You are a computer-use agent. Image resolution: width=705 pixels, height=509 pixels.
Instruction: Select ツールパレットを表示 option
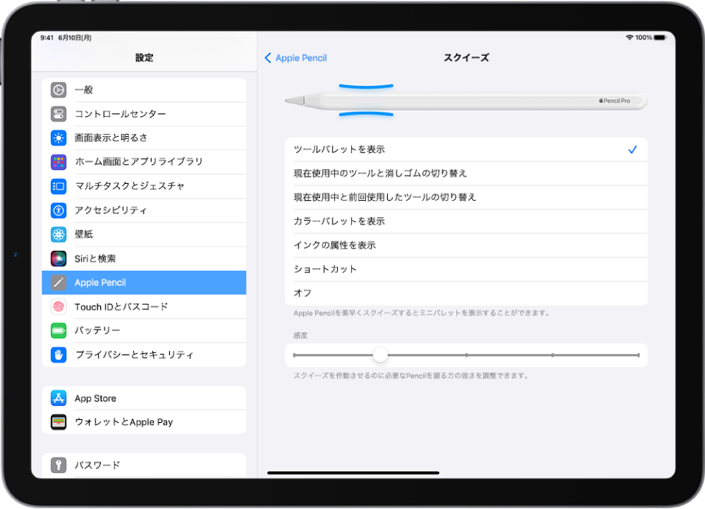(x=467, y=149)
